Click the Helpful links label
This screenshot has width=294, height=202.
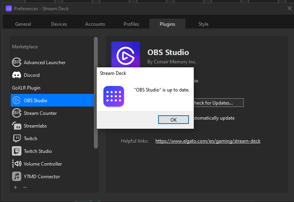(x=134, y=141)
